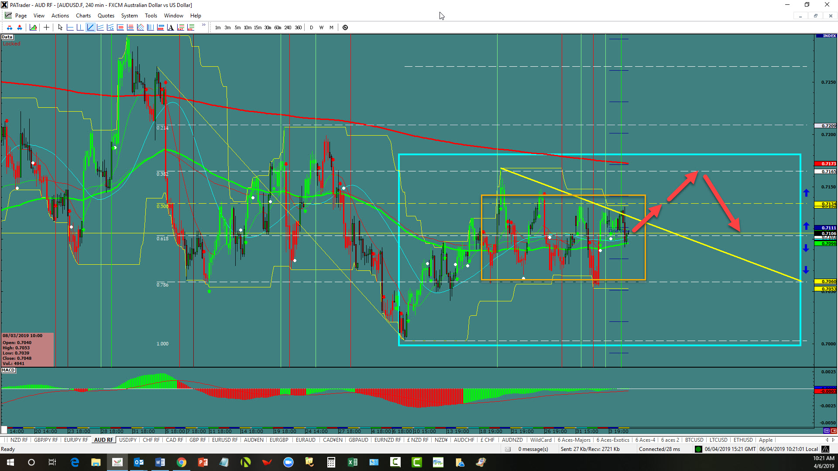The width and height of the screenshot is (838, 471).
Task: Switch chart to Daily timeframe
Action: 311,27
